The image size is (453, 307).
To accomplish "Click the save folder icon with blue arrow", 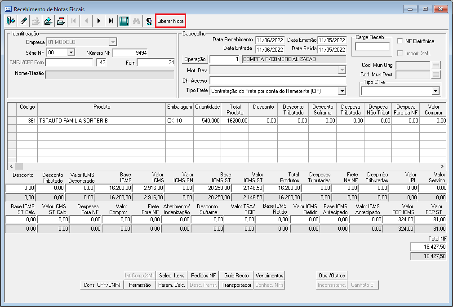I will tap(49, 21).
